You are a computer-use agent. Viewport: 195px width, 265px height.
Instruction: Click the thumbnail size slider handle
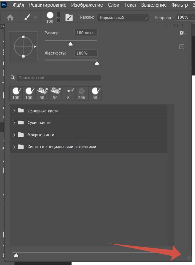pos(16,255)
